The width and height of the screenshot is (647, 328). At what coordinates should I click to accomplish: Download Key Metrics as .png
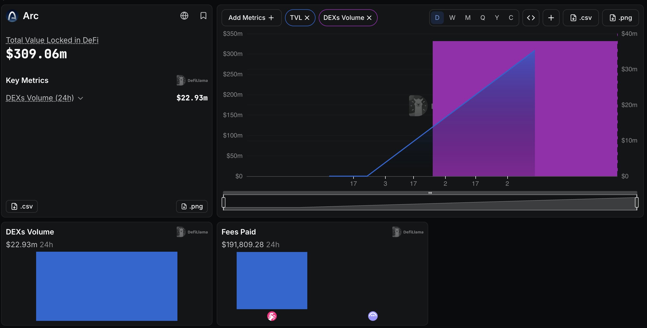click(x=192, y=206)
